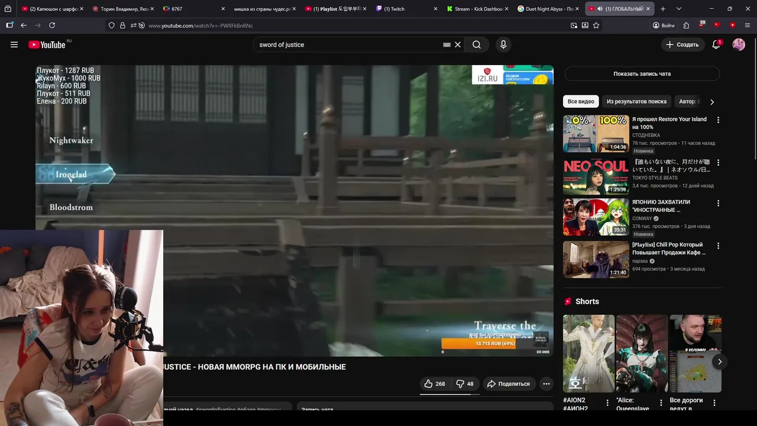Open site permissions icon in address bar
Image resolution: width=757 pixels, height=426 pixels.
(x=133, y=25)
